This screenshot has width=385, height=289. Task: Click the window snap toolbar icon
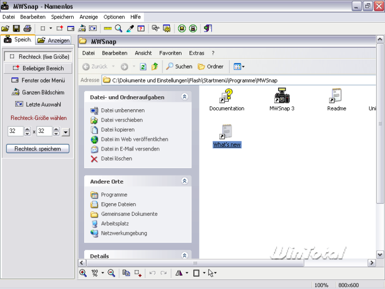tap(71, 29)
